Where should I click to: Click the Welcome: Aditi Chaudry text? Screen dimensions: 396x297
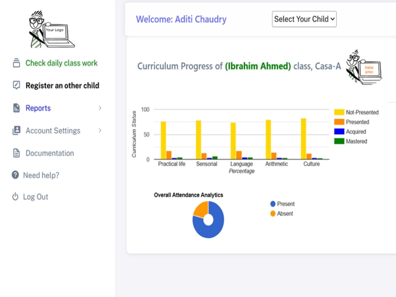pyautogui.click(x=181, y=19)
